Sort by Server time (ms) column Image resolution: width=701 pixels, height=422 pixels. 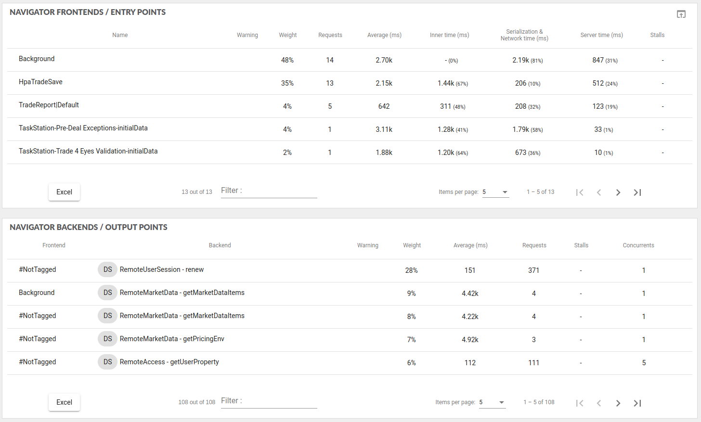pos(602,35)
